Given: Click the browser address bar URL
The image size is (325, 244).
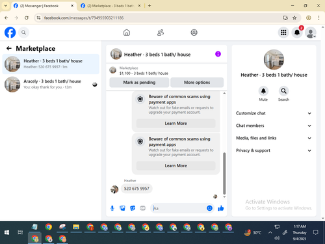Looking at the screenshot, I should [x=84, y=18].
